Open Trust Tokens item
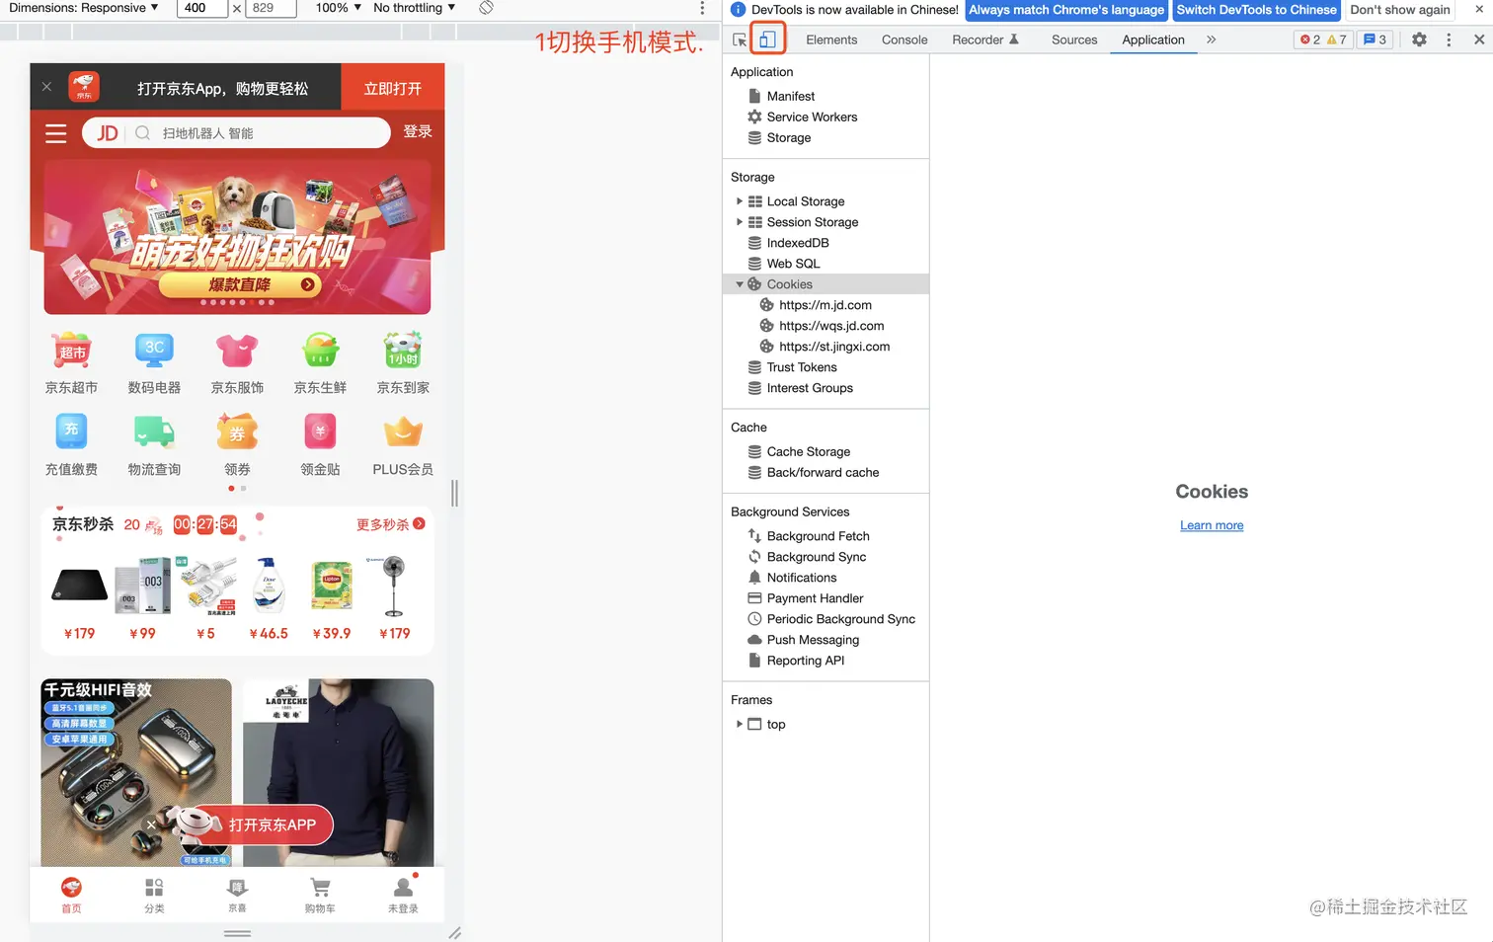Screen dimensions: 1493x942 coord(801,367)
